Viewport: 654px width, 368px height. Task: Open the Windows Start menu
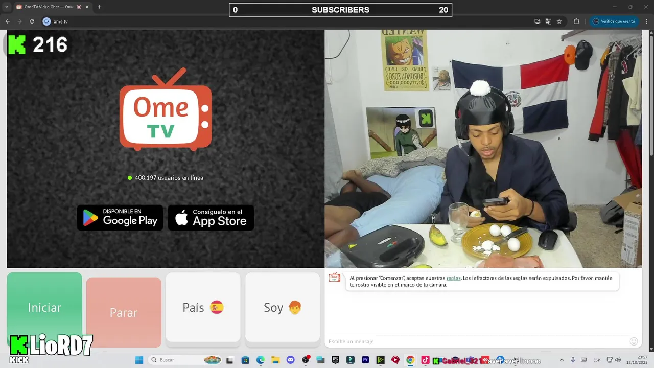pos(139,360)
